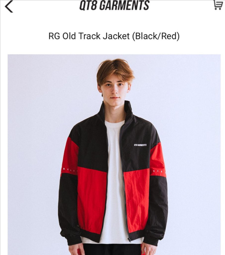
Task: Click the zipper pull at jacket bottom
Action: pyautogui.click(x=130, y=240)
